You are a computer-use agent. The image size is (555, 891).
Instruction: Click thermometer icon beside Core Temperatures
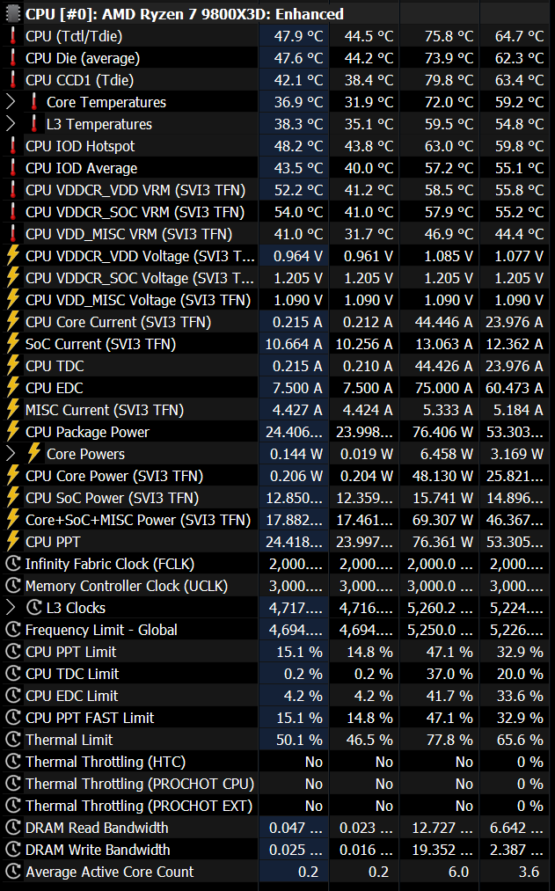(x=33, y=102)
